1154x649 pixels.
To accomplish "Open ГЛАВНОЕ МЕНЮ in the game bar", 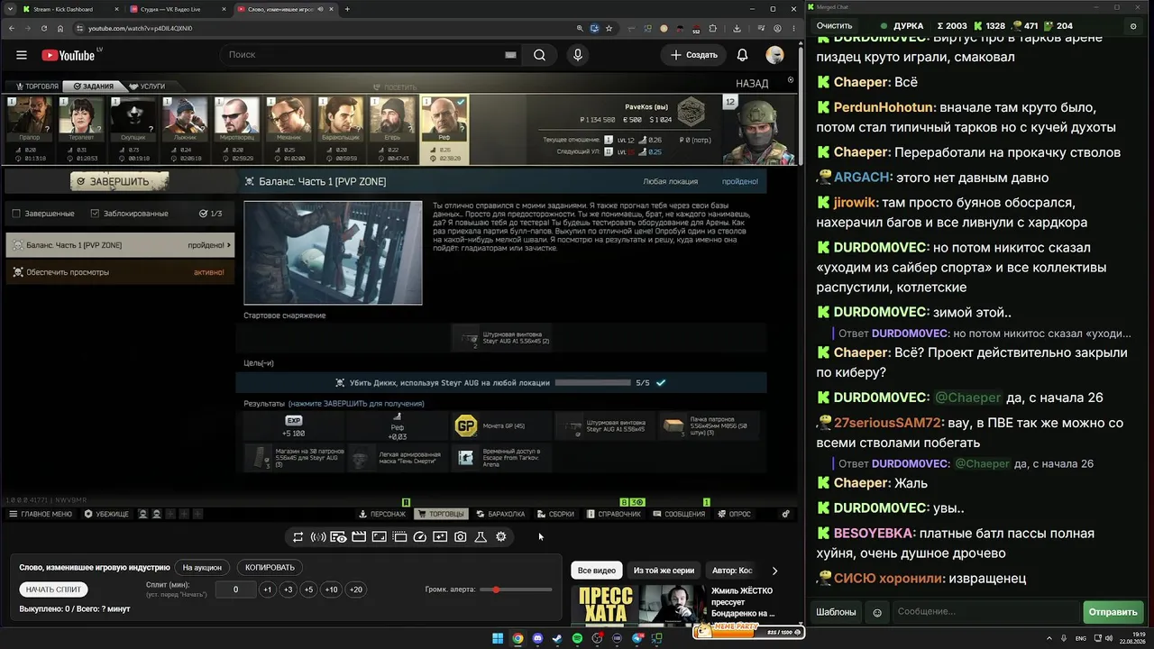I will tap(41, 514).
